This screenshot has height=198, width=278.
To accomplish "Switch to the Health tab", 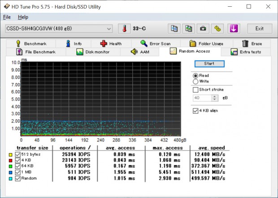I will tap(110, 44).
